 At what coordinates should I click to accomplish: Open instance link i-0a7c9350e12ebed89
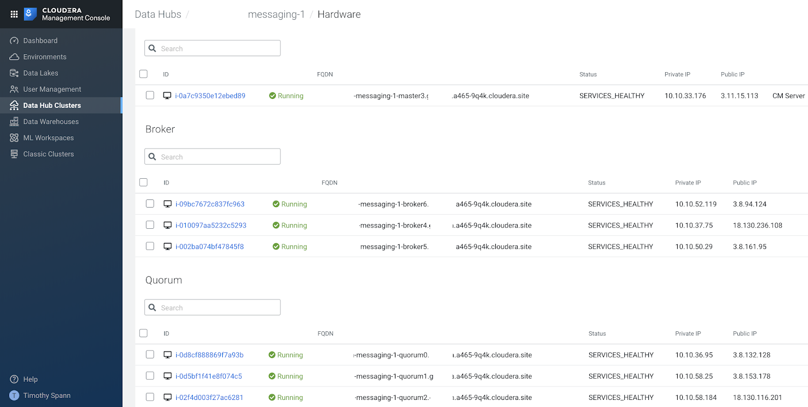(210, 95)
